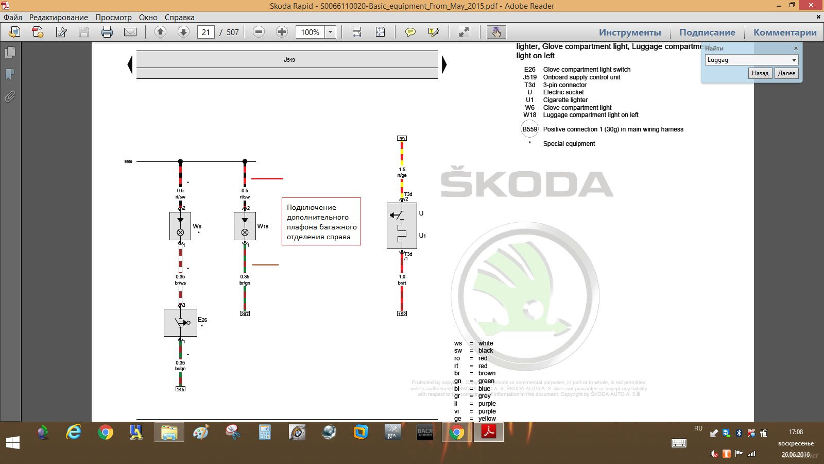The height and width of the screenshot is (464, 824).
Task: Send the file via the email envelope icon
Action: click(x=130, y=32)
